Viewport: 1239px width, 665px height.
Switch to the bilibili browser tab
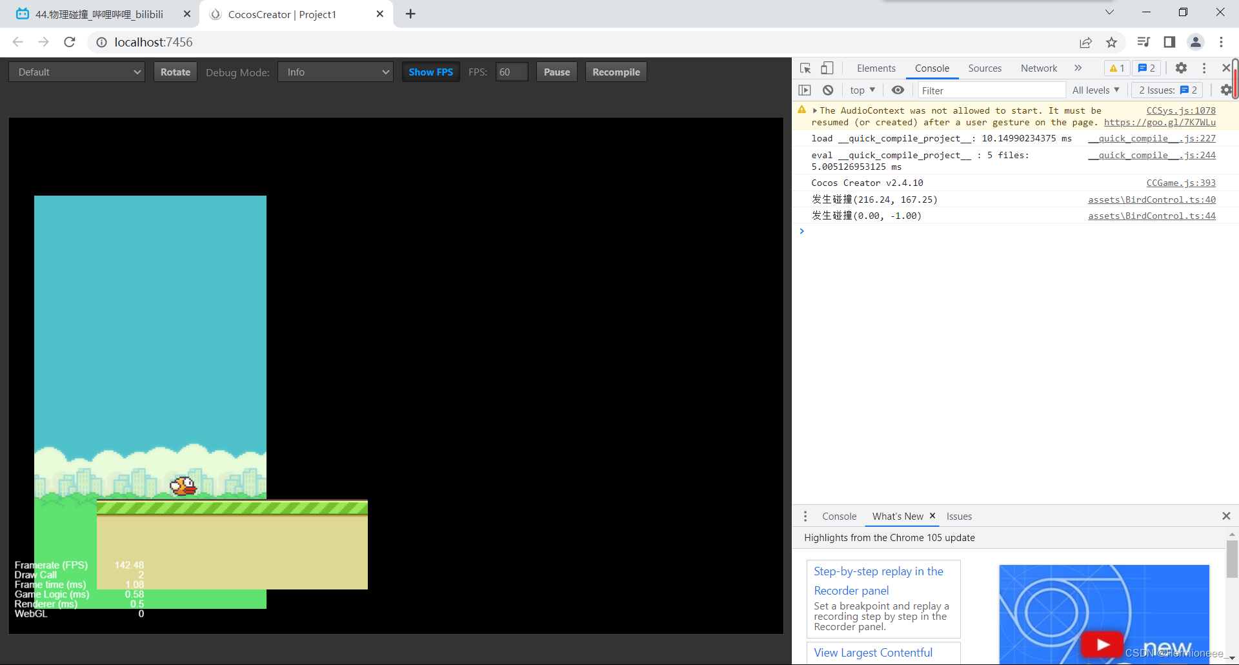pyautogui.click(x=99, y=14)
